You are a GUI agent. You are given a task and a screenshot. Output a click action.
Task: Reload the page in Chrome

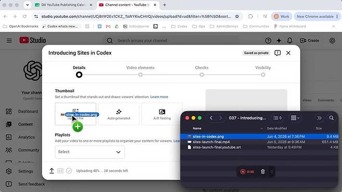point(24,17)
